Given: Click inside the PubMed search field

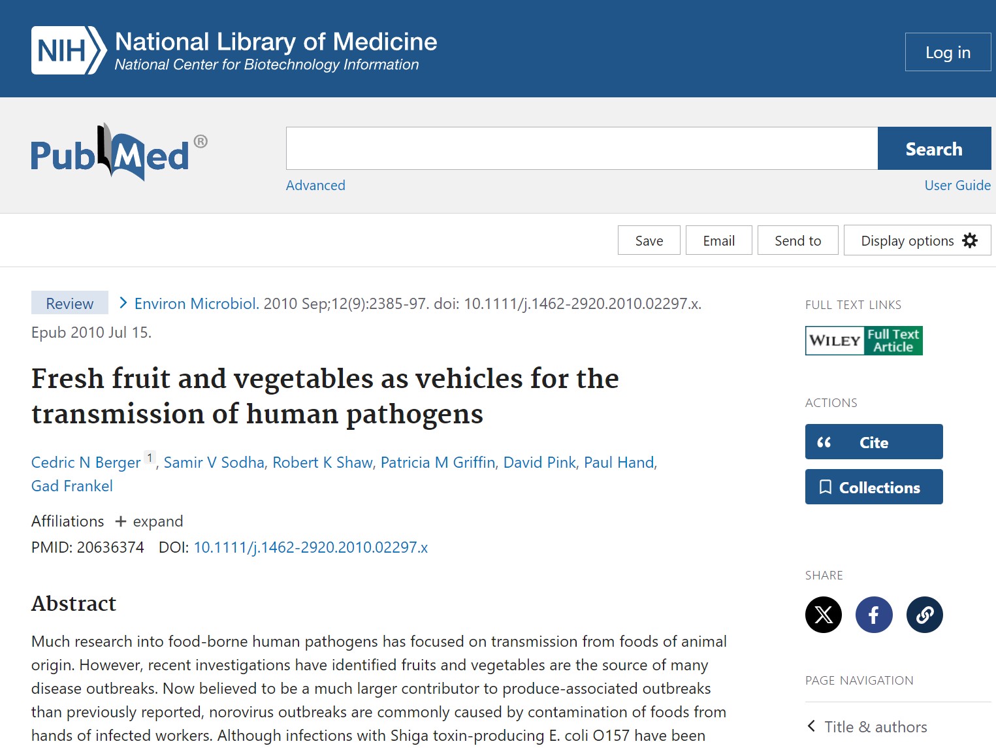Looking at the screenshot, I should (x=581, y=148).
